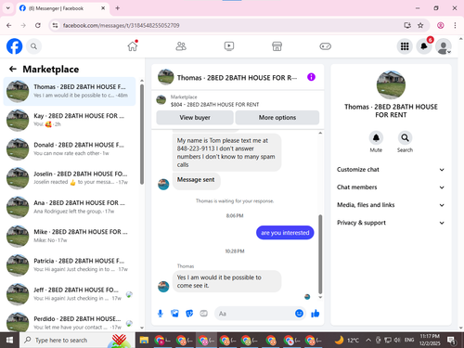The image size is (464, 348).
Task: Open the tab search dropdown arrow
Action: 8,8
